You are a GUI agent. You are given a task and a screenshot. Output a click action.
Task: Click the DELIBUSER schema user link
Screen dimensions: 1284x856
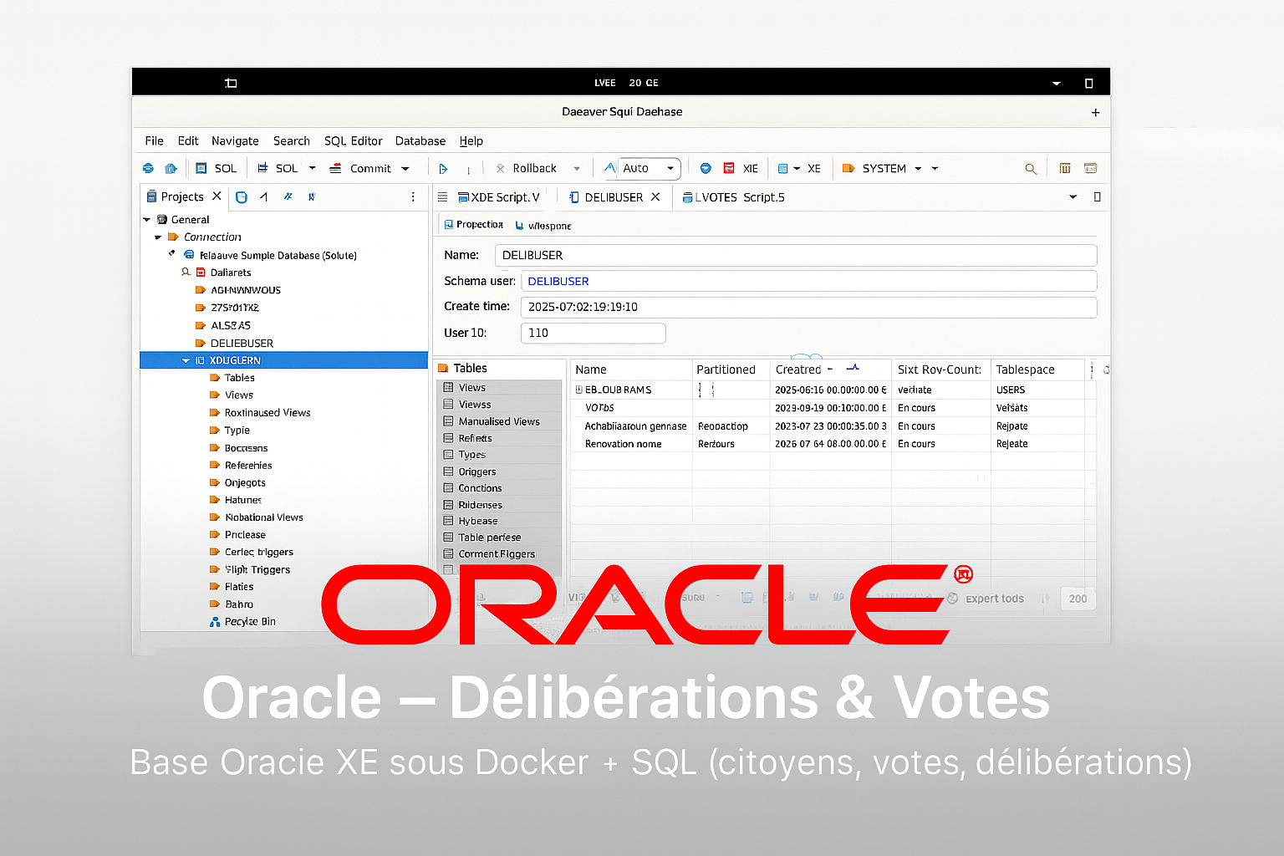click(x=558, y=282)
